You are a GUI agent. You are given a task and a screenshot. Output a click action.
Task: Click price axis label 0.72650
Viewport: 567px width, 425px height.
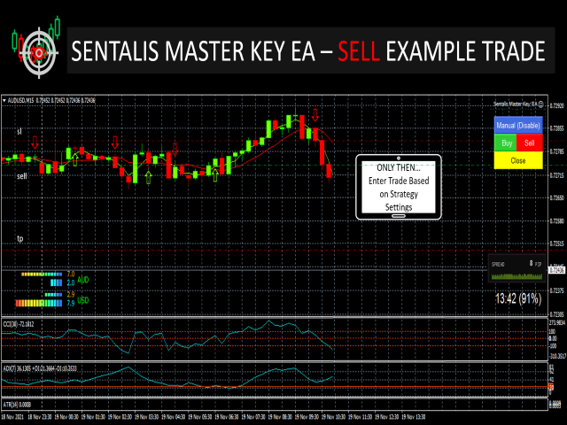tap(557, 198)
